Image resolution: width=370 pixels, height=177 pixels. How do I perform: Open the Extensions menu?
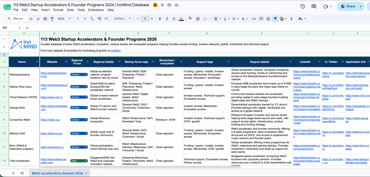click(96, 10)
